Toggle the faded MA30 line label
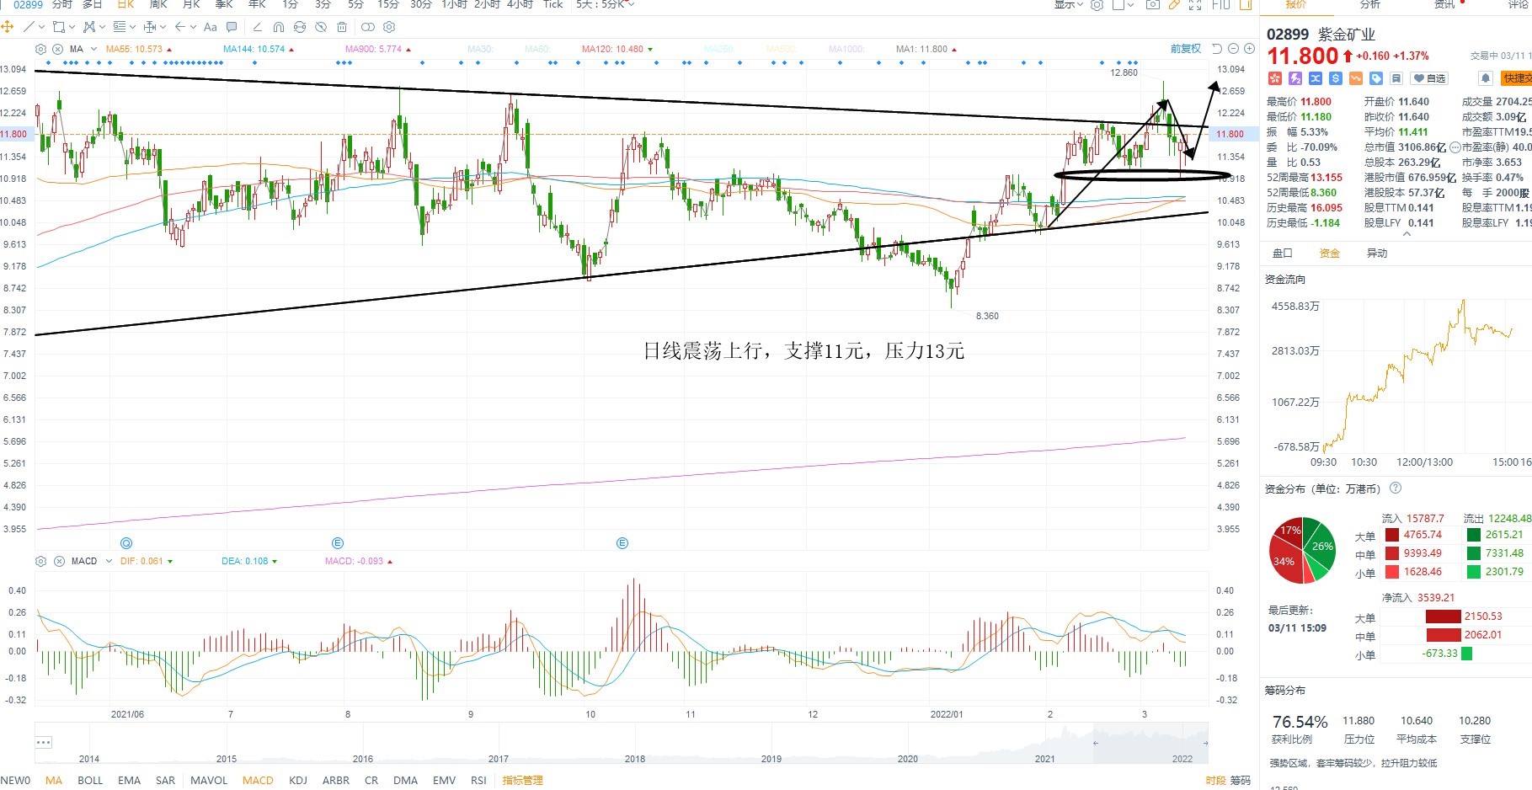The height and width of the screenshot is (790, 1532). click(x=479, y=49)
